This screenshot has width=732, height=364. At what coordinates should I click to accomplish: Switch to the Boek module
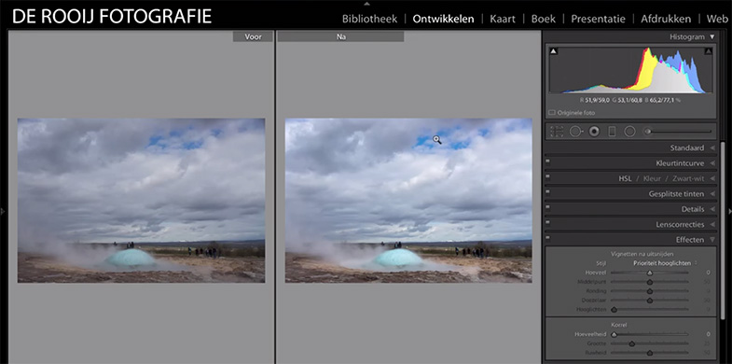pos(544,20)
